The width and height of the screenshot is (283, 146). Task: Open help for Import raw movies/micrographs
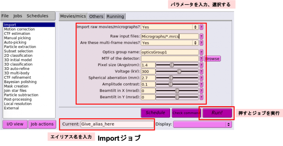[201, 27]
